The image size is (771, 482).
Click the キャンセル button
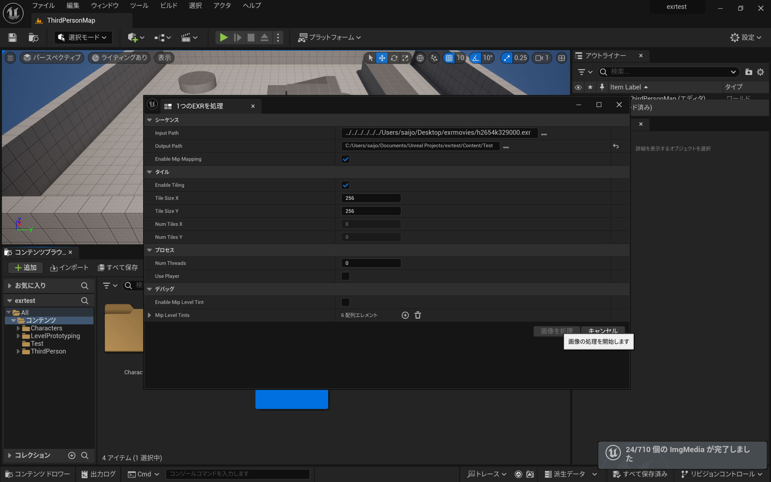tap(602, 330)
